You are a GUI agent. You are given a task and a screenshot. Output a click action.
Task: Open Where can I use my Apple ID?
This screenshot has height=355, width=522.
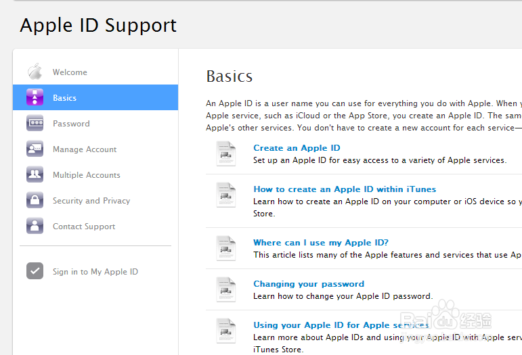321,243
